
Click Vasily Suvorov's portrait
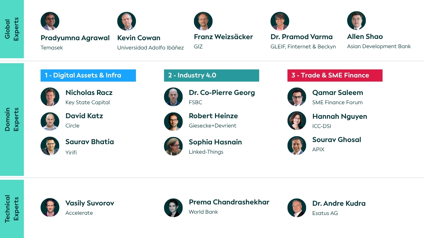pyautogui.click(x=50, y=207)
